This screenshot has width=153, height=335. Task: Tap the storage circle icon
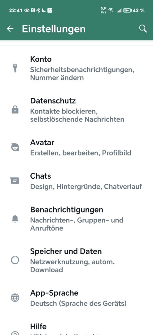pos(15,260)
